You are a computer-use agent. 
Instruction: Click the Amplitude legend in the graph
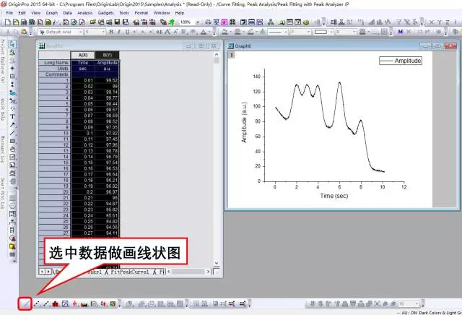(x=401, y=61)
